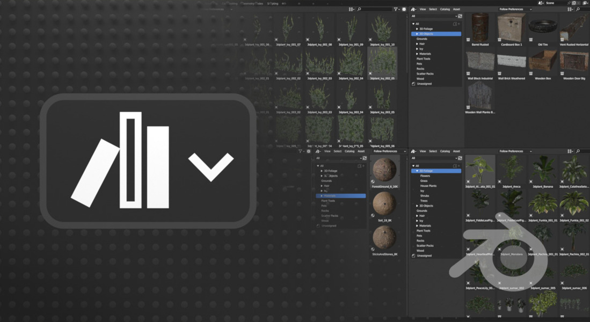
Task: Click the Scene browse icon in the top bar
Action: [541, 3]
